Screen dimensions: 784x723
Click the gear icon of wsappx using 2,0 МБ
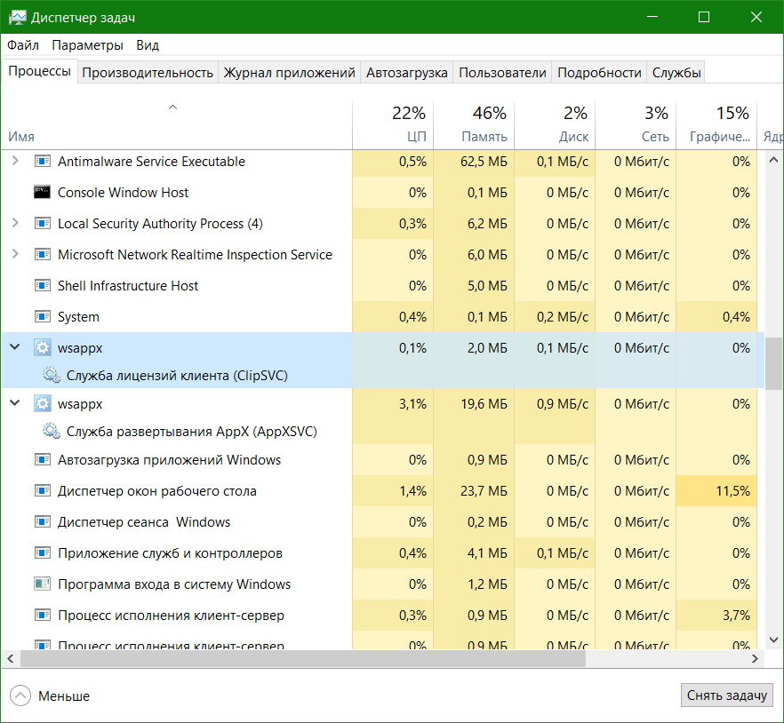pos(43,348)
